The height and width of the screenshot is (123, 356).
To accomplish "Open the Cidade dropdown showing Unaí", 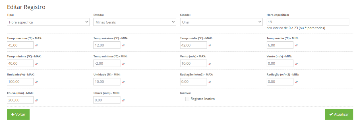I will tap(221, 22).
